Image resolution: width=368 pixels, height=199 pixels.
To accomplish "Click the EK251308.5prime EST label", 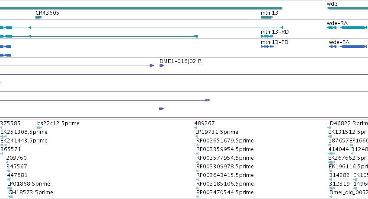I will (24, 132).
